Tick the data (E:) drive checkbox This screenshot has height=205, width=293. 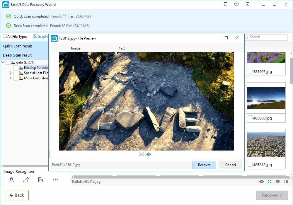coord(8,62)
